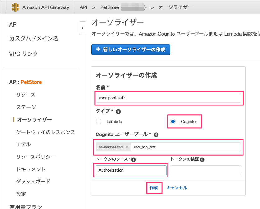Select the Lambda radio button
The image size is (260, 209).
click(98, 121)
